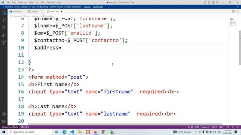Show hidden system tray icons

point(196,132)
